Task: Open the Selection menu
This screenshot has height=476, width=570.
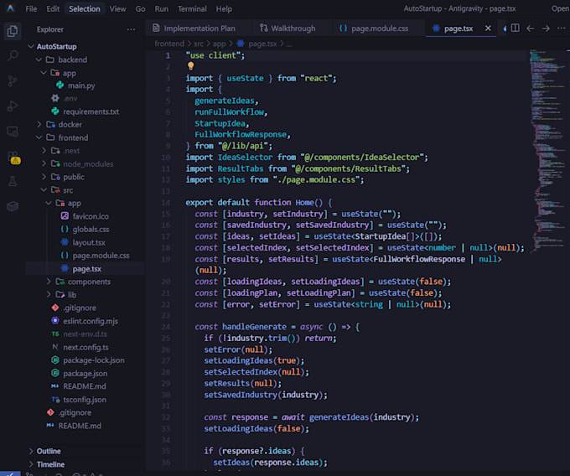Action: 85,8
